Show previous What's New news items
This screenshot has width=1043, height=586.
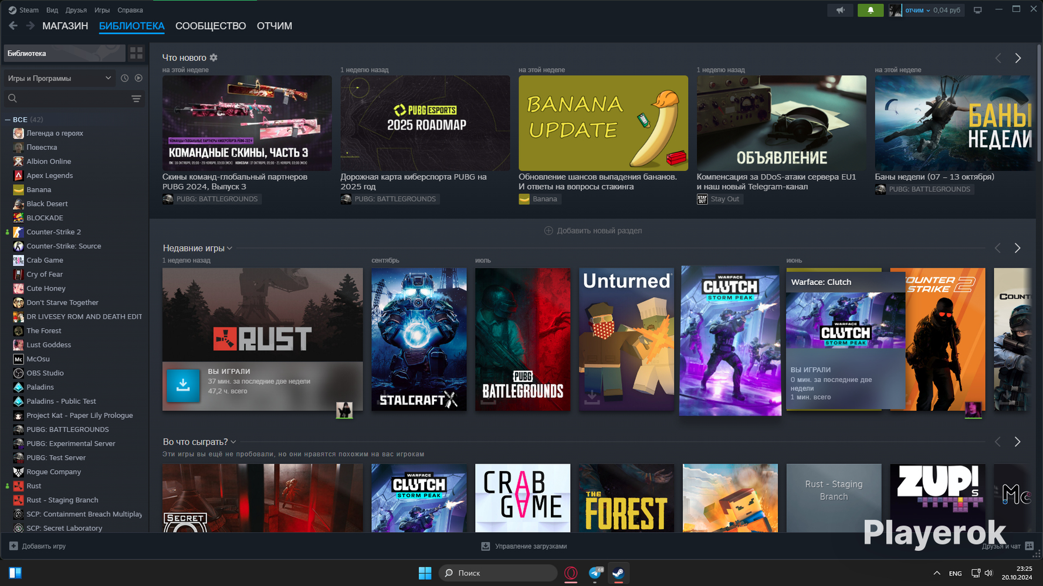pos(998,58)
